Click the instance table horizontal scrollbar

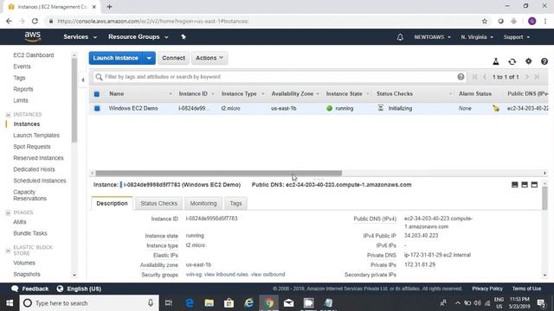(x=219, y=173)
